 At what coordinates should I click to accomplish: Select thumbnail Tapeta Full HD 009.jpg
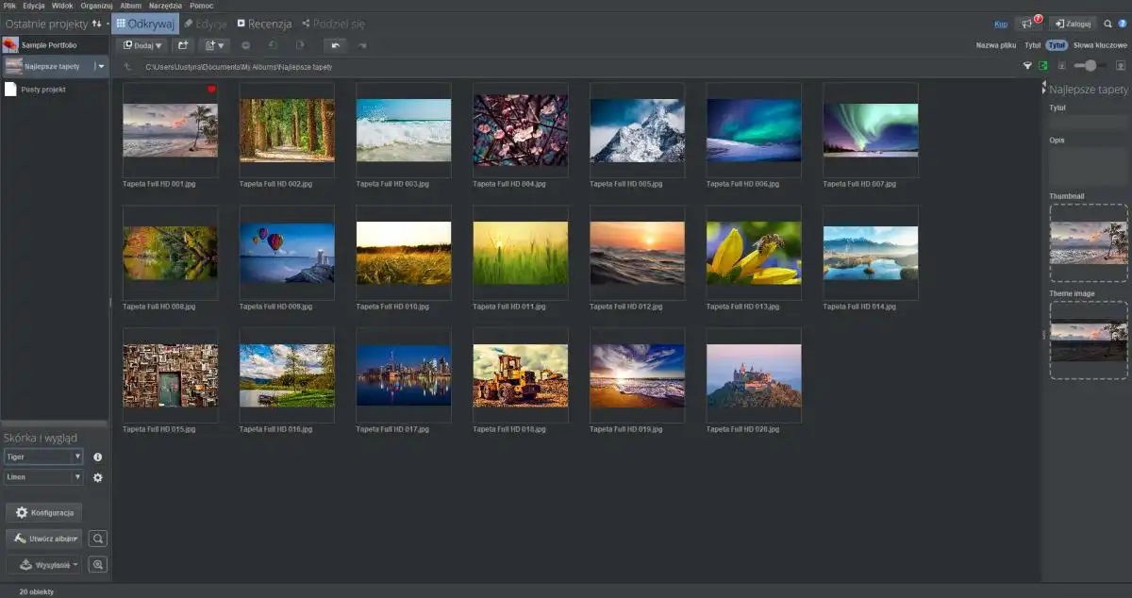tap(287, 253)
